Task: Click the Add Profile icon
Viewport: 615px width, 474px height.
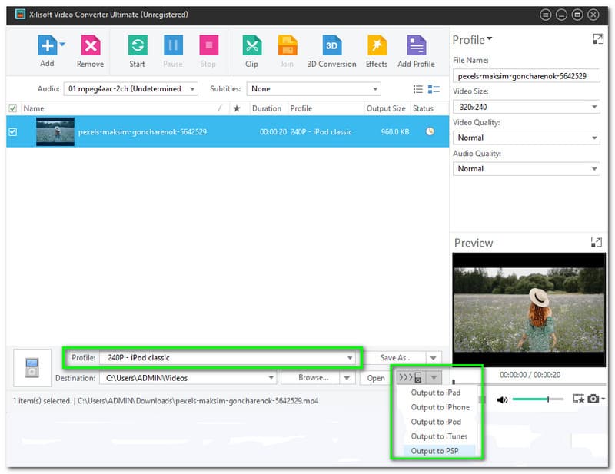Action: tap(416, 46)
